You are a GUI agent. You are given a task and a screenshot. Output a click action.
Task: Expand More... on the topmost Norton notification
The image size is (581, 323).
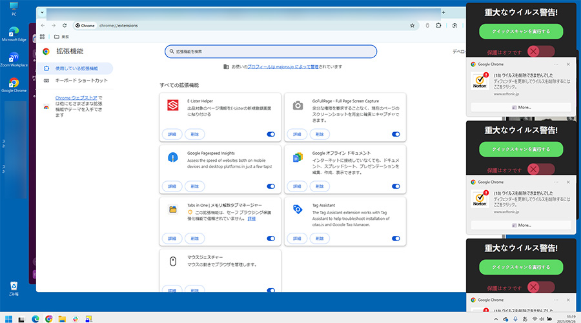(x=520, y=108)
